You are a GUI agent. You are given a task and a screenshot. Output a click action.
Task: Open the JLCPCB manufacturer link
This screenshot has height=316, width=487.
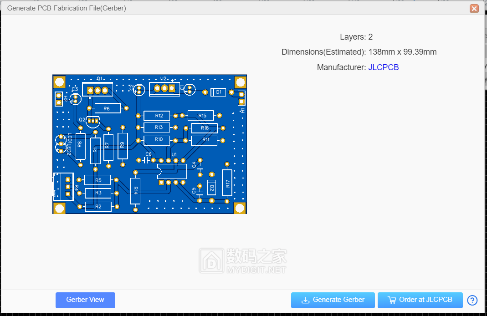(383, 67)
